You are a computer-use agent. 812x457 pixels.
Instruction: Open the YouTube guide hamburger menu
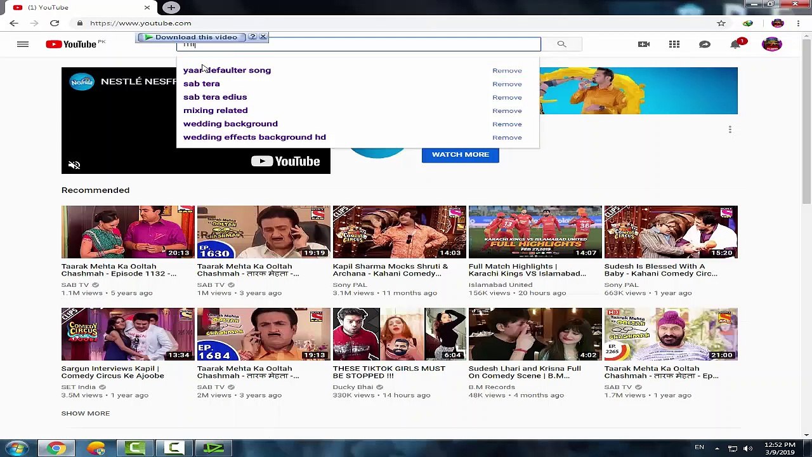tap(23, 44)
